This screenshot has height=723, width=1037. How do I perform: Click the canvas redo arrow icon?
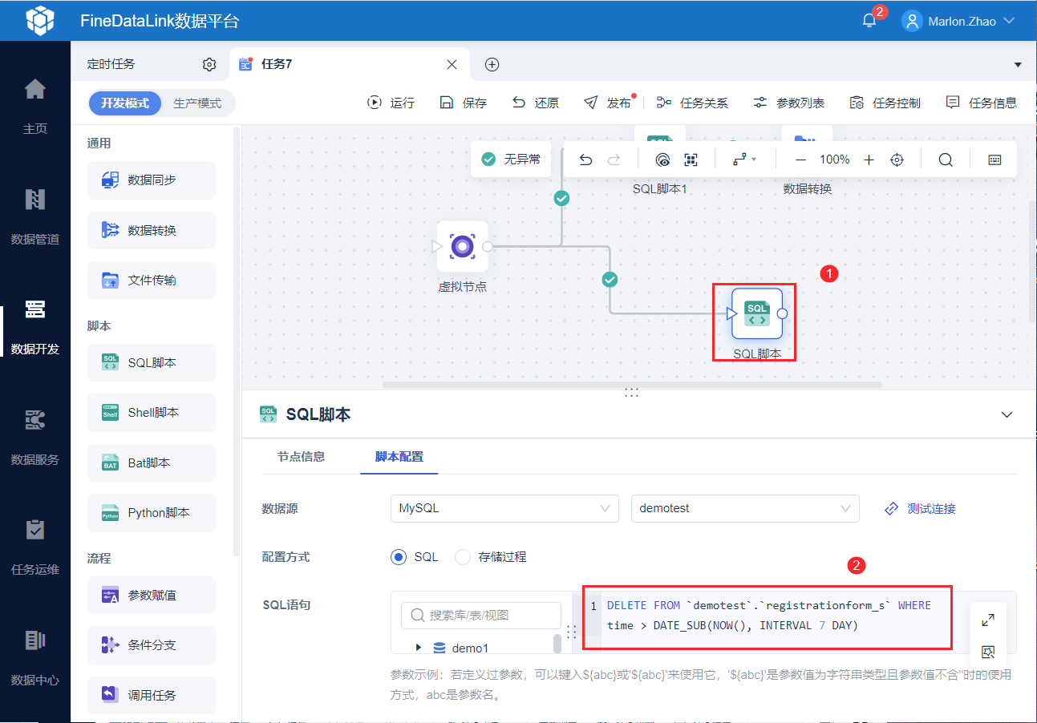pyautogui.click(x=614, y=160)
